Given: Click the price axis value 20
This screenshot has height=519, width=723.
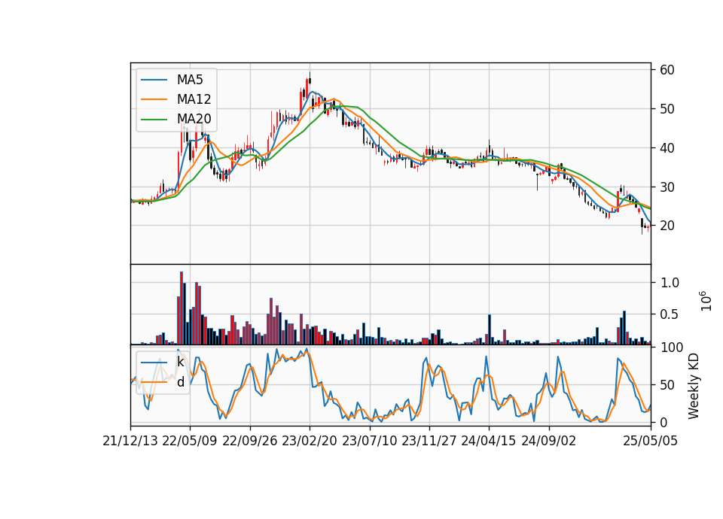Looking at the screenshot, I should [667, 226].
